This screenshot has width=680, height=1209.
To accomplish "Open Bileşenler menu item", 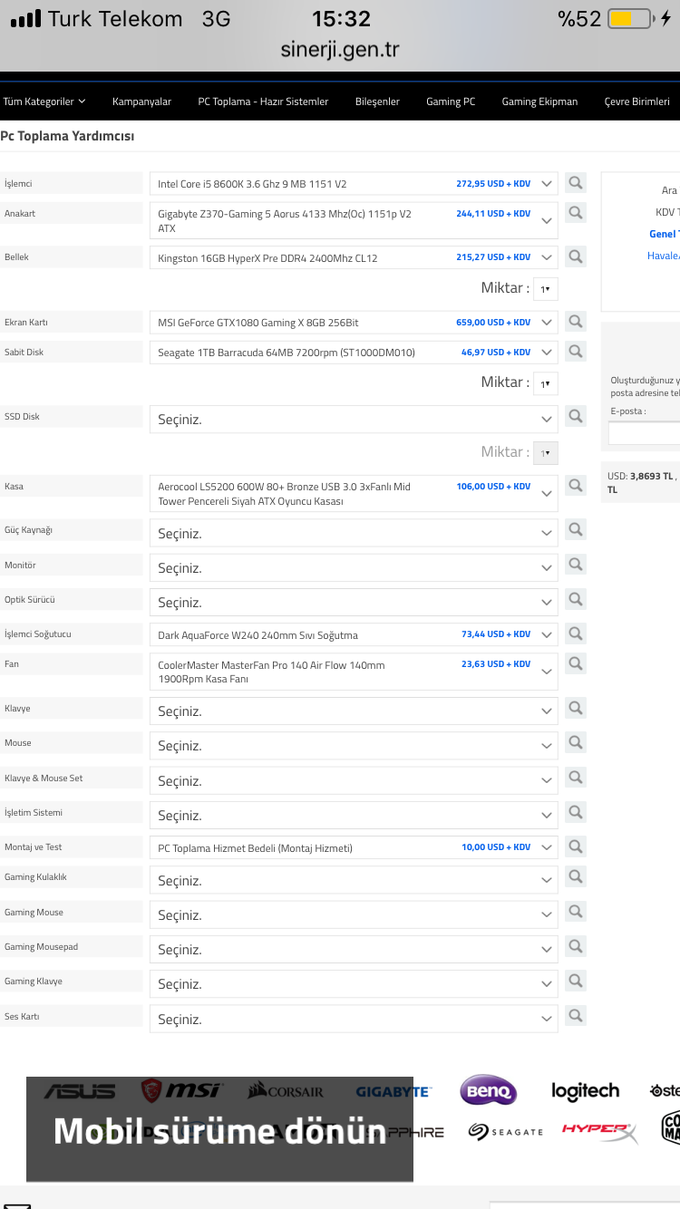I will tap(377, 102).
